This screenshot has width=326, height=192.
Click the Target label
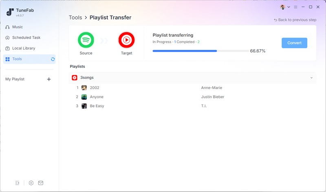pyautogui.click(x=126, y=53)
